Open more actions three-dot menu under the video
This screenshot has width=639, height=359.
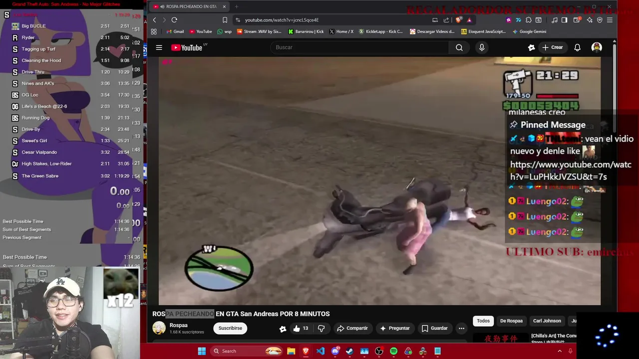pyautogui.click(x=461, y=328)
